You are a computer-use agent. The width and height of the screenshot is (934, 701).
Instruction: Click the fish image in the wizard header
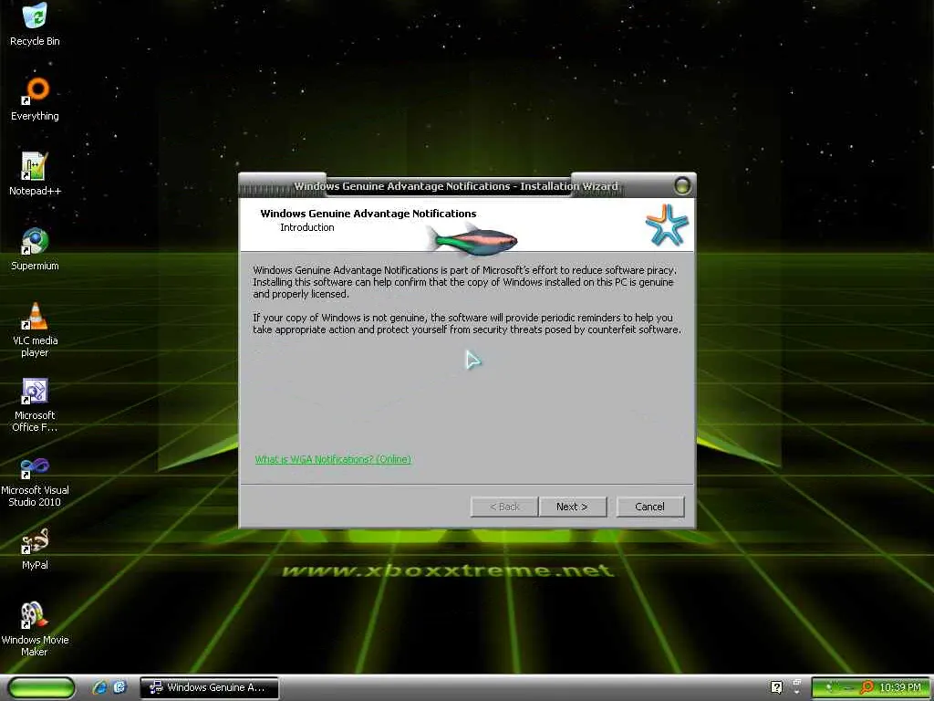[x=472, y=238]
